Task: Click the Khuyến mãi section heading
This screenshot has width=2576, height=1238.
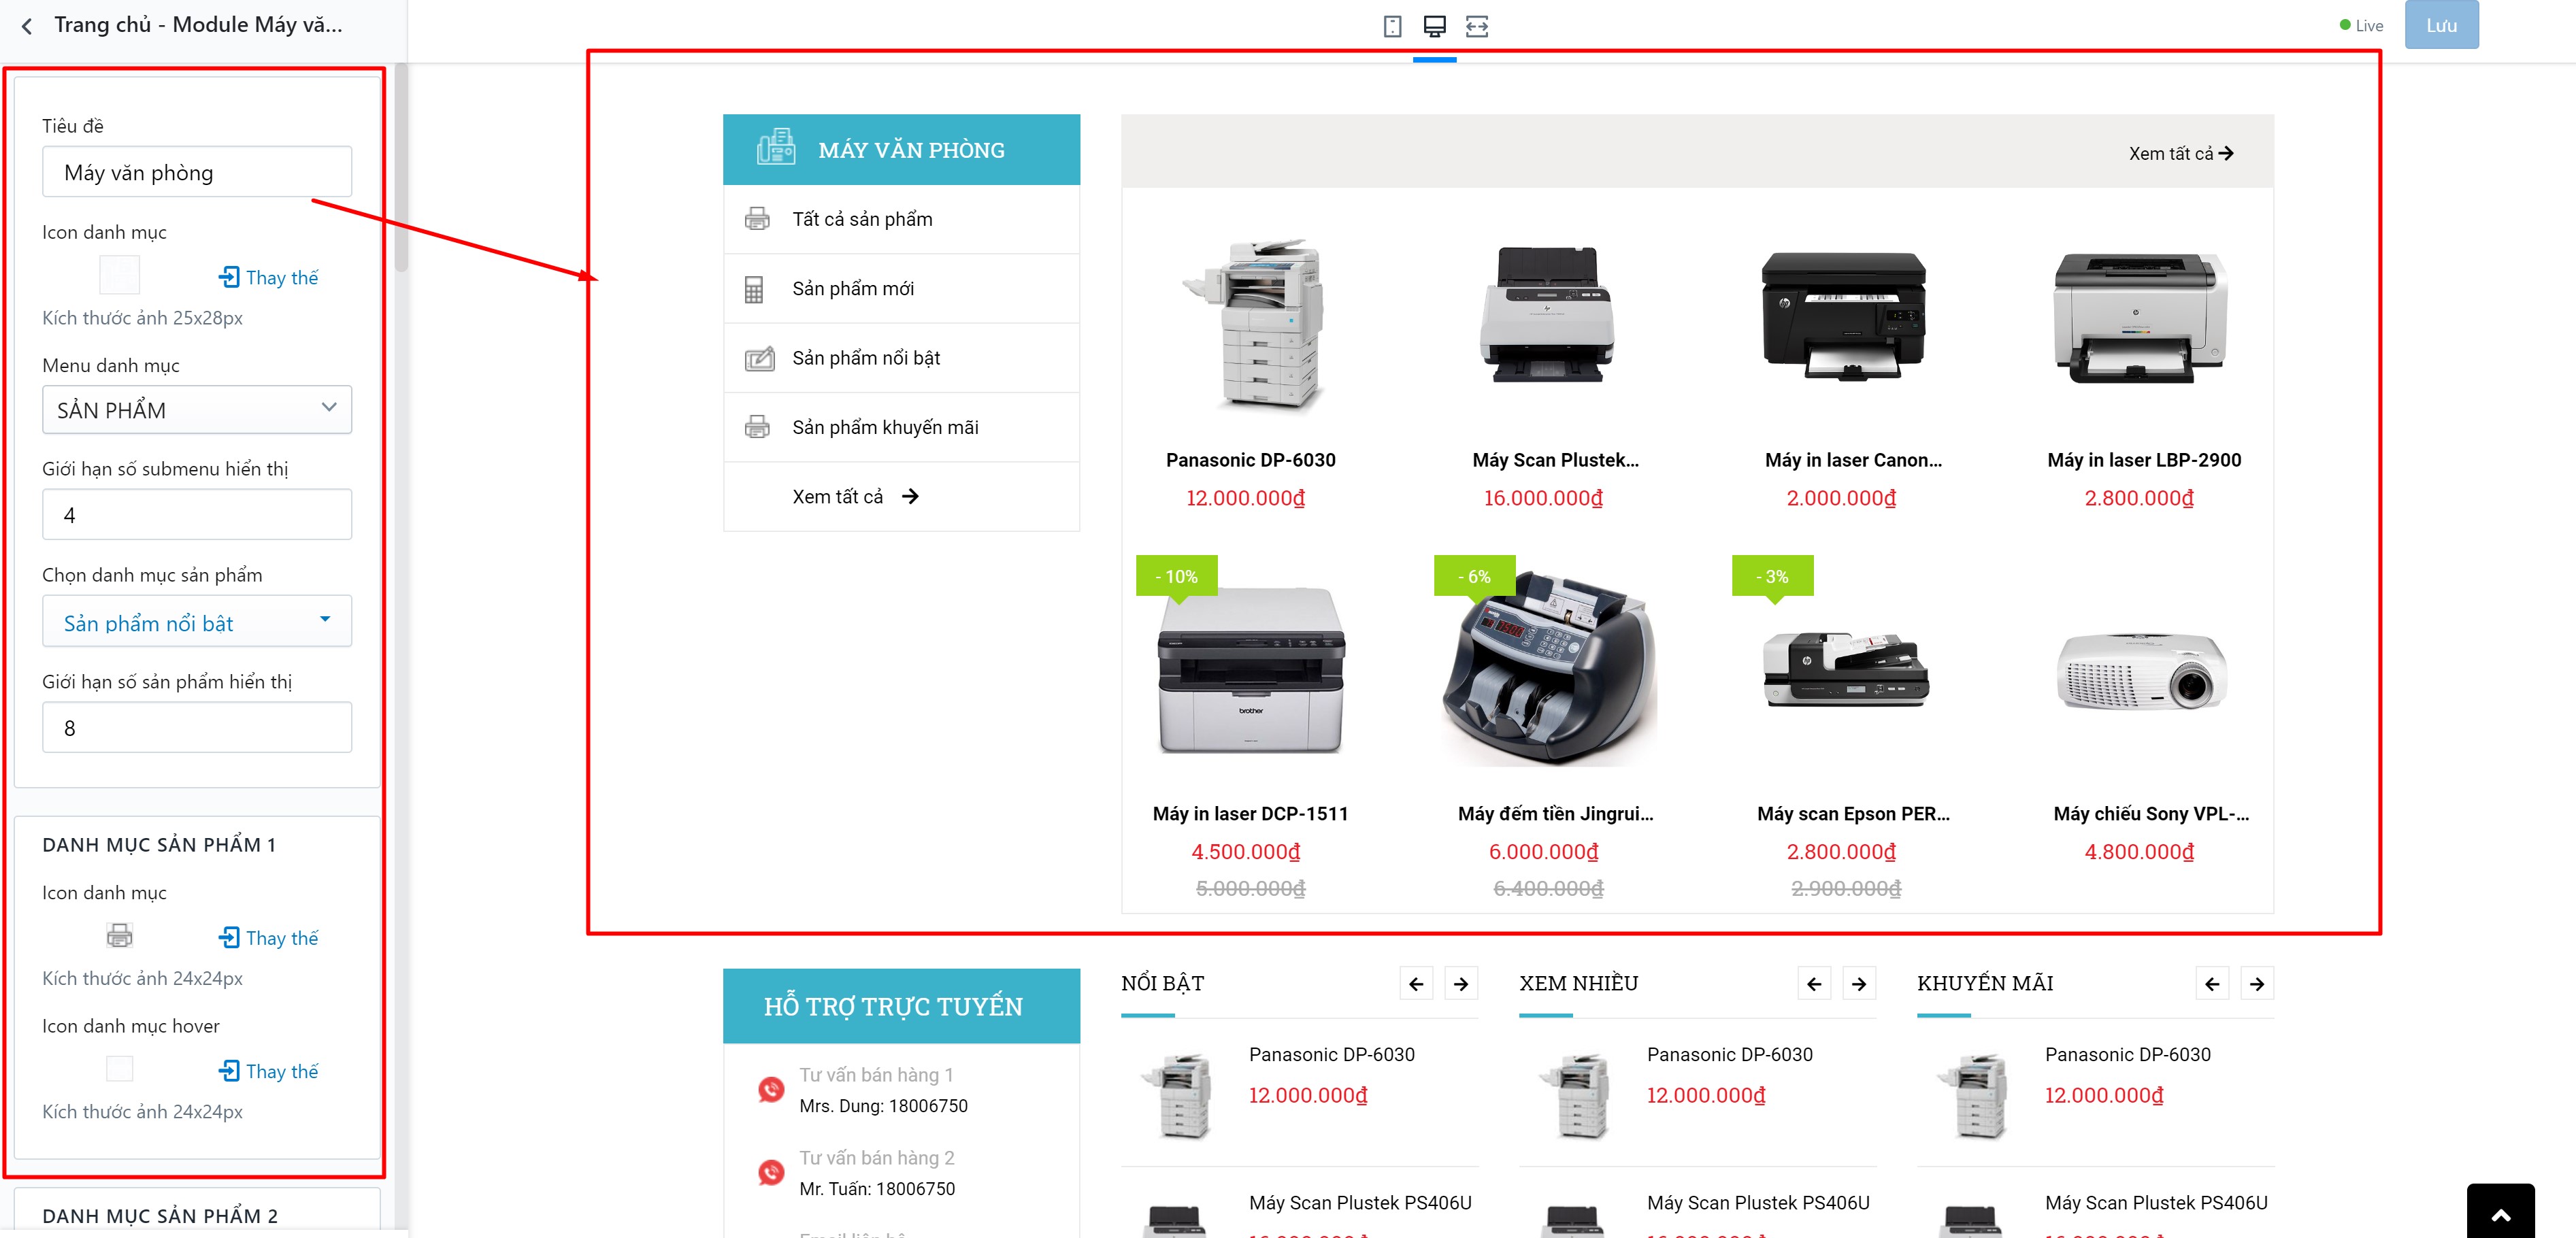Action: (x=1985, y=984)
